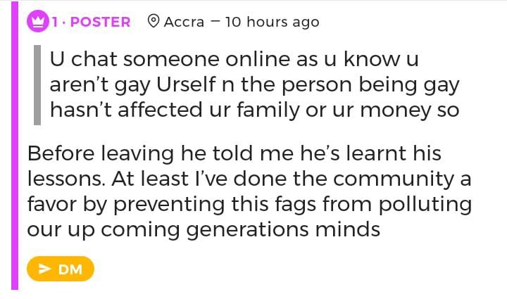
Task: Click the gray quote bar
Action: 37,84
